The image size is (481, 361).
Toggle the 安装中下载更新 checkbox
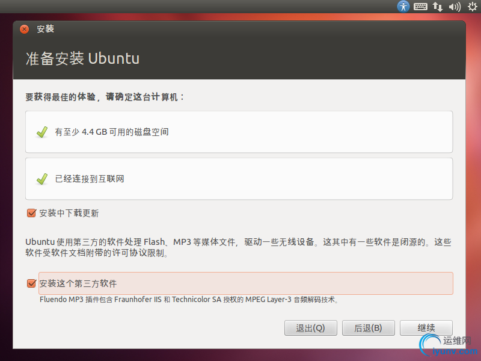point(31,213)
